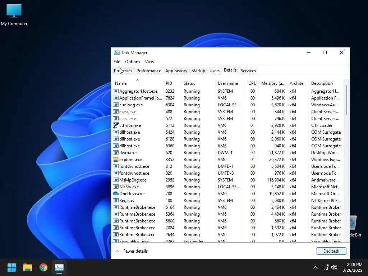This screenshot has width=368, height=276.
Task: Sort by the Architecture column header
Action: coord(298,83)
